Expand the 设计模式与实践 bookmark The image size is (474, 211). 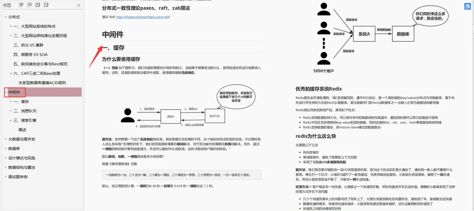point(5,158)
